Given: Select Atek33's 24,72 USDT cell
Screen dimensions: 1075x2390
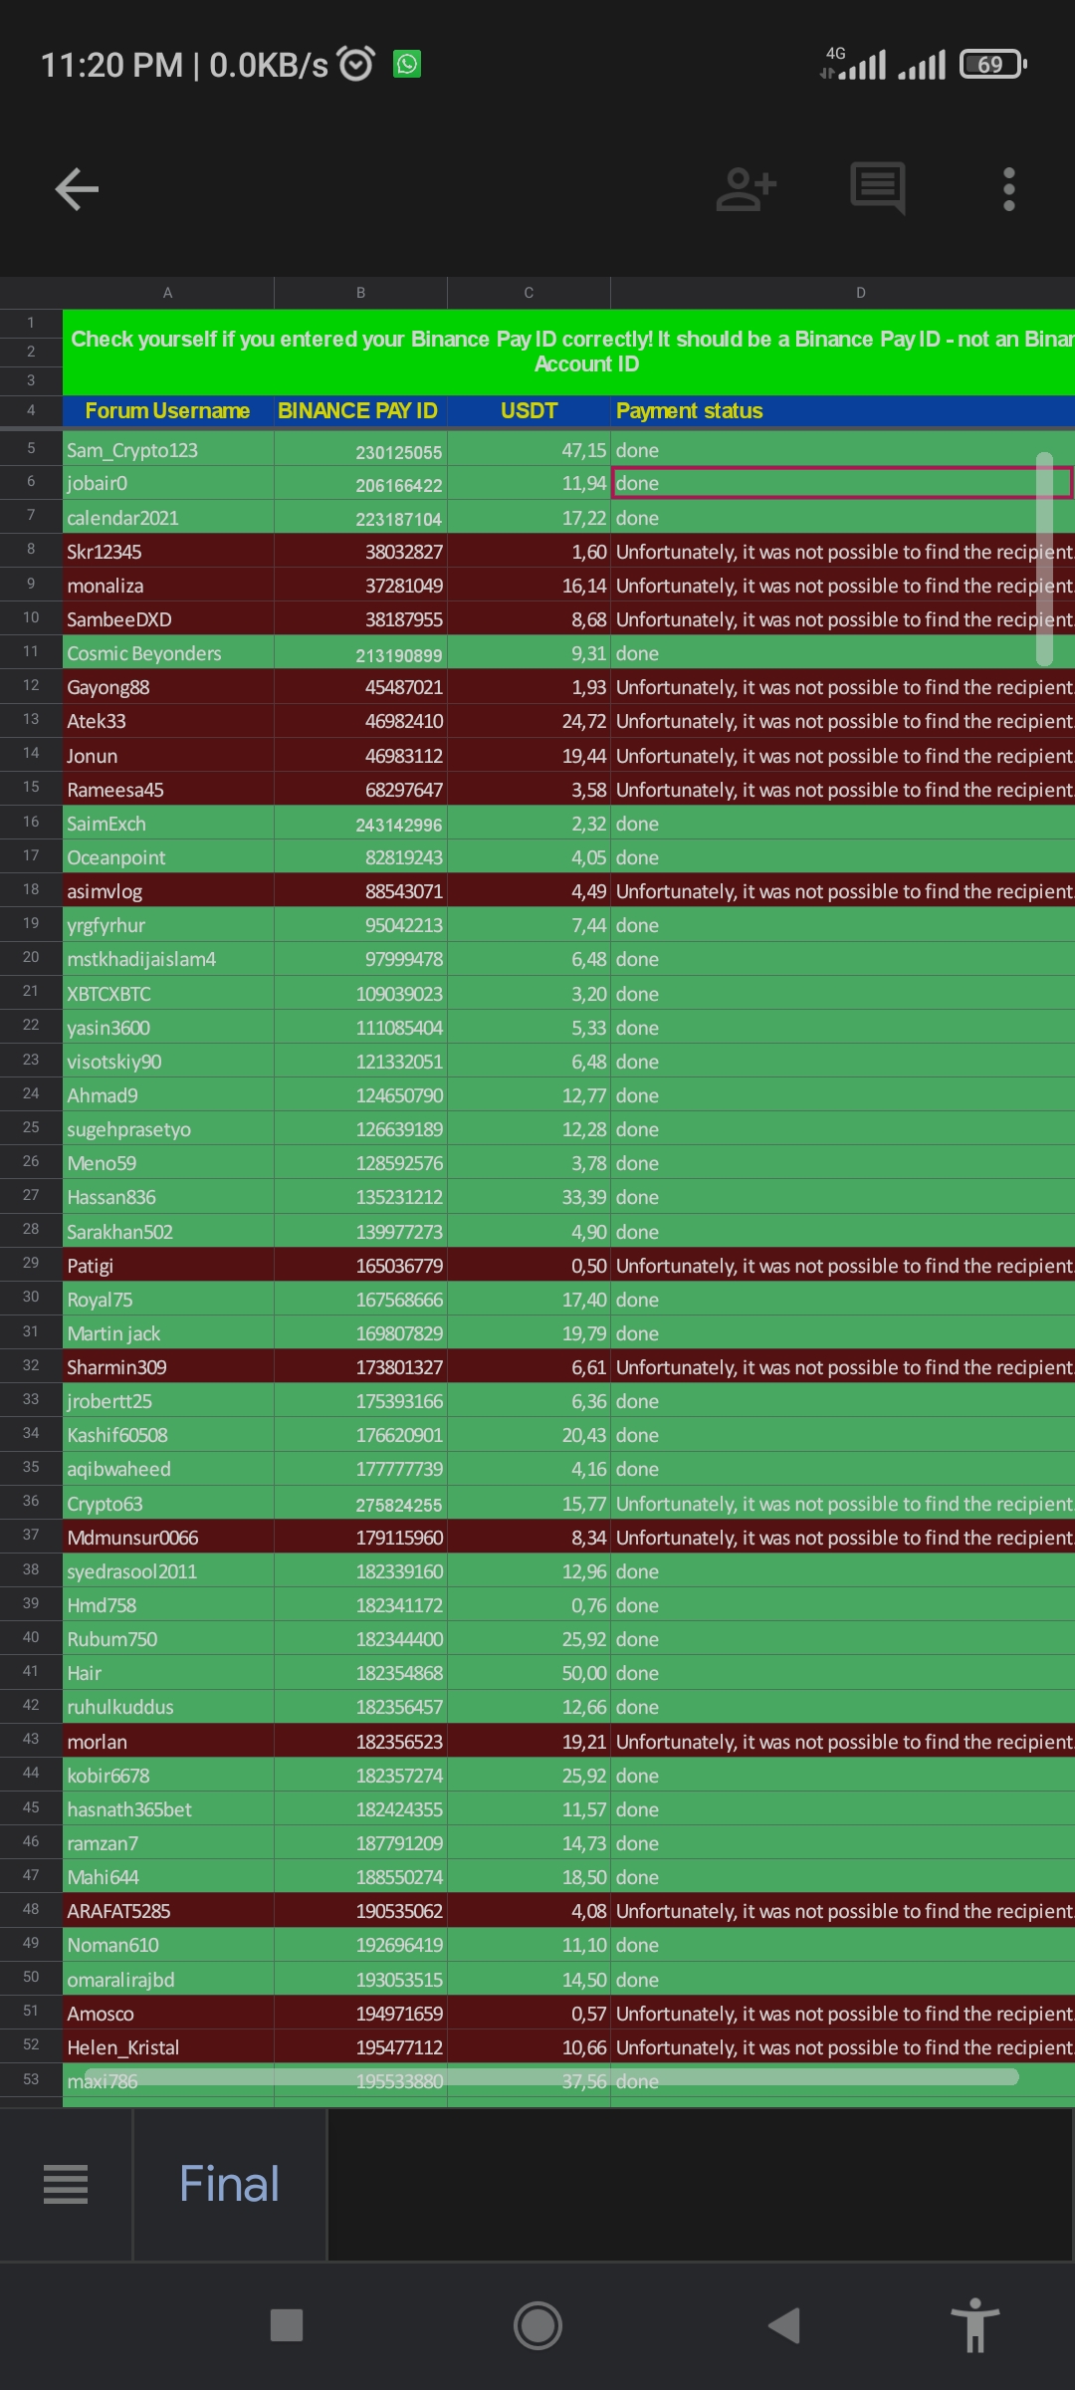Looking at the screenshot, I should pos(529,721).
